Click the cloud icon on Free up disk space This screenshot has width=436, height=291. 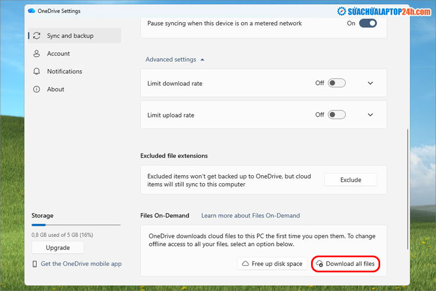coord(245,264)
